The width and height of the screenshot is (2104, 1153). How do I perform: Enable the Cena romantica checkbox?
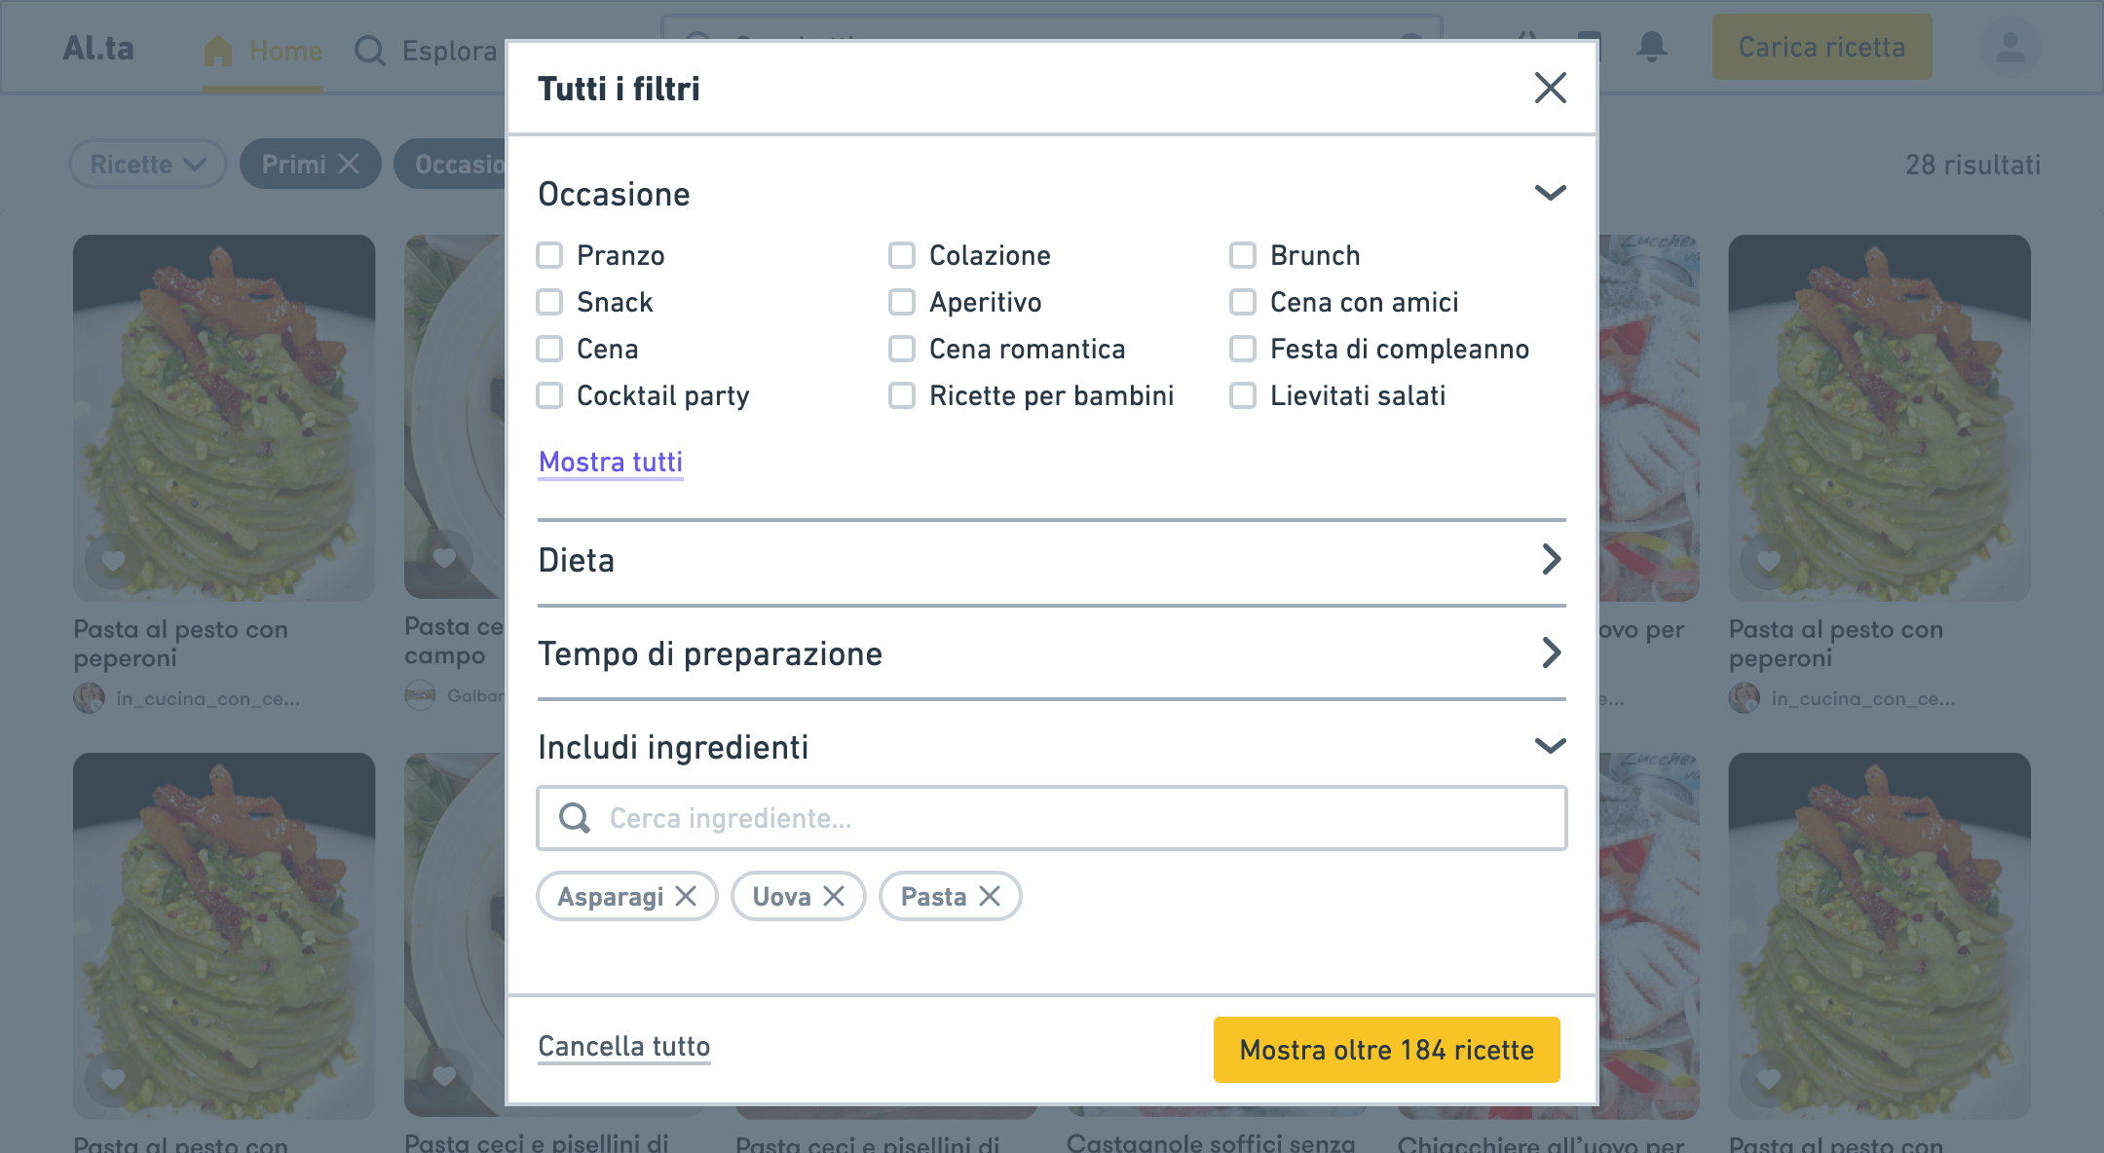pyautogui.click(x=902, y=349)
